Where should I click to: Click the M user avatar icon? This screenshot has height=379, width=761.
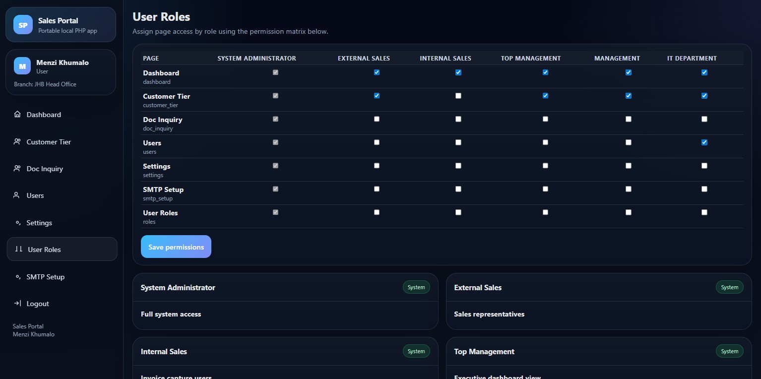coord(22,66)
